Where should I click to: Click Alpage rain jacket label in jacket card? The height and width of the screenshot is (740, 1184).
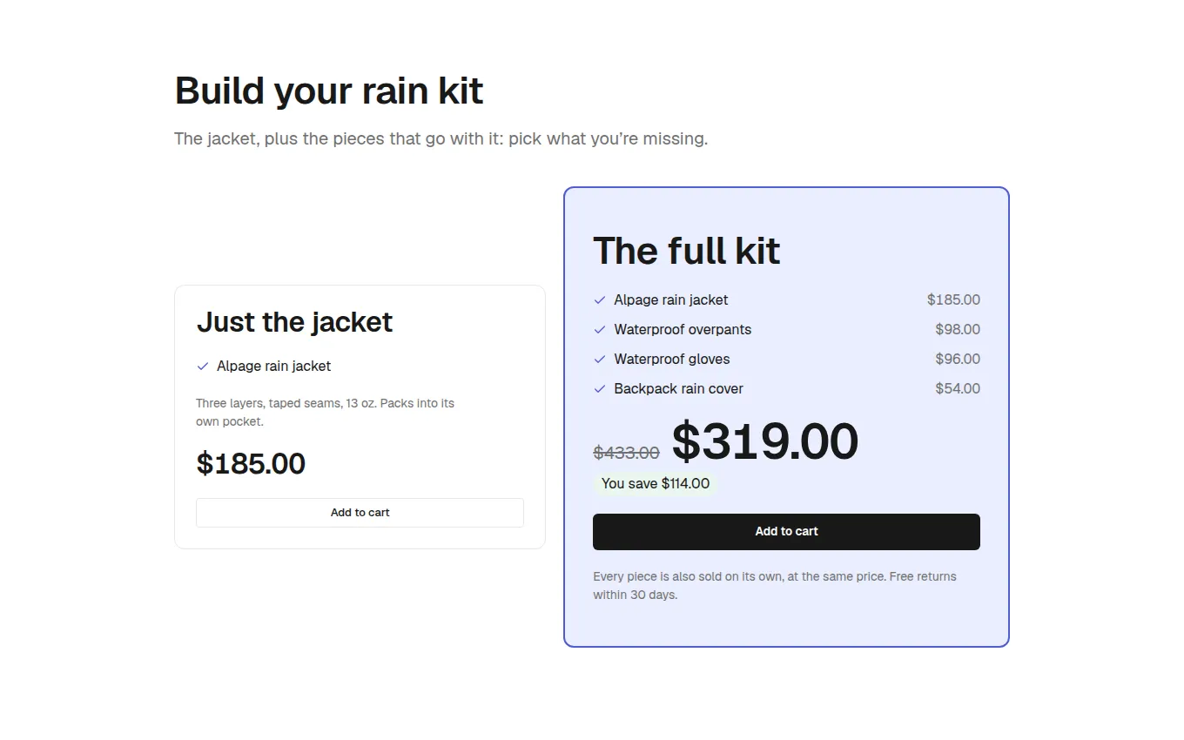tap(273, 367)
